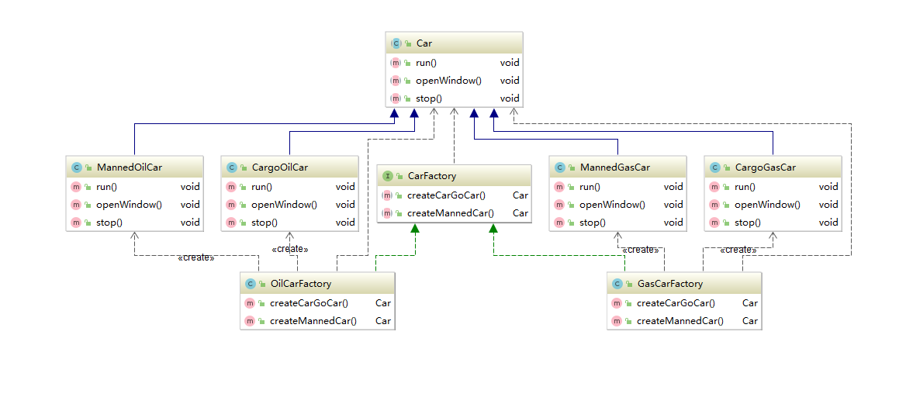Click method icon of openWindow() in CargoOilCar
Image resolution: width=906 pixels, height=397 pixels.
tap(231, 205)
